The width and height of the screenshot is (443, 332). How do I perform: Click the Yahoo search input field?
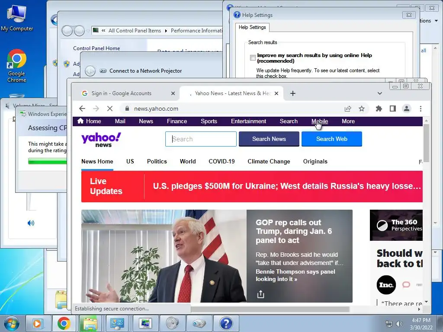(201, 139)
